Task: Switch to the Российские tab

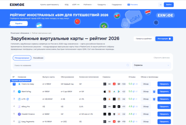Action: coord(38,58)
